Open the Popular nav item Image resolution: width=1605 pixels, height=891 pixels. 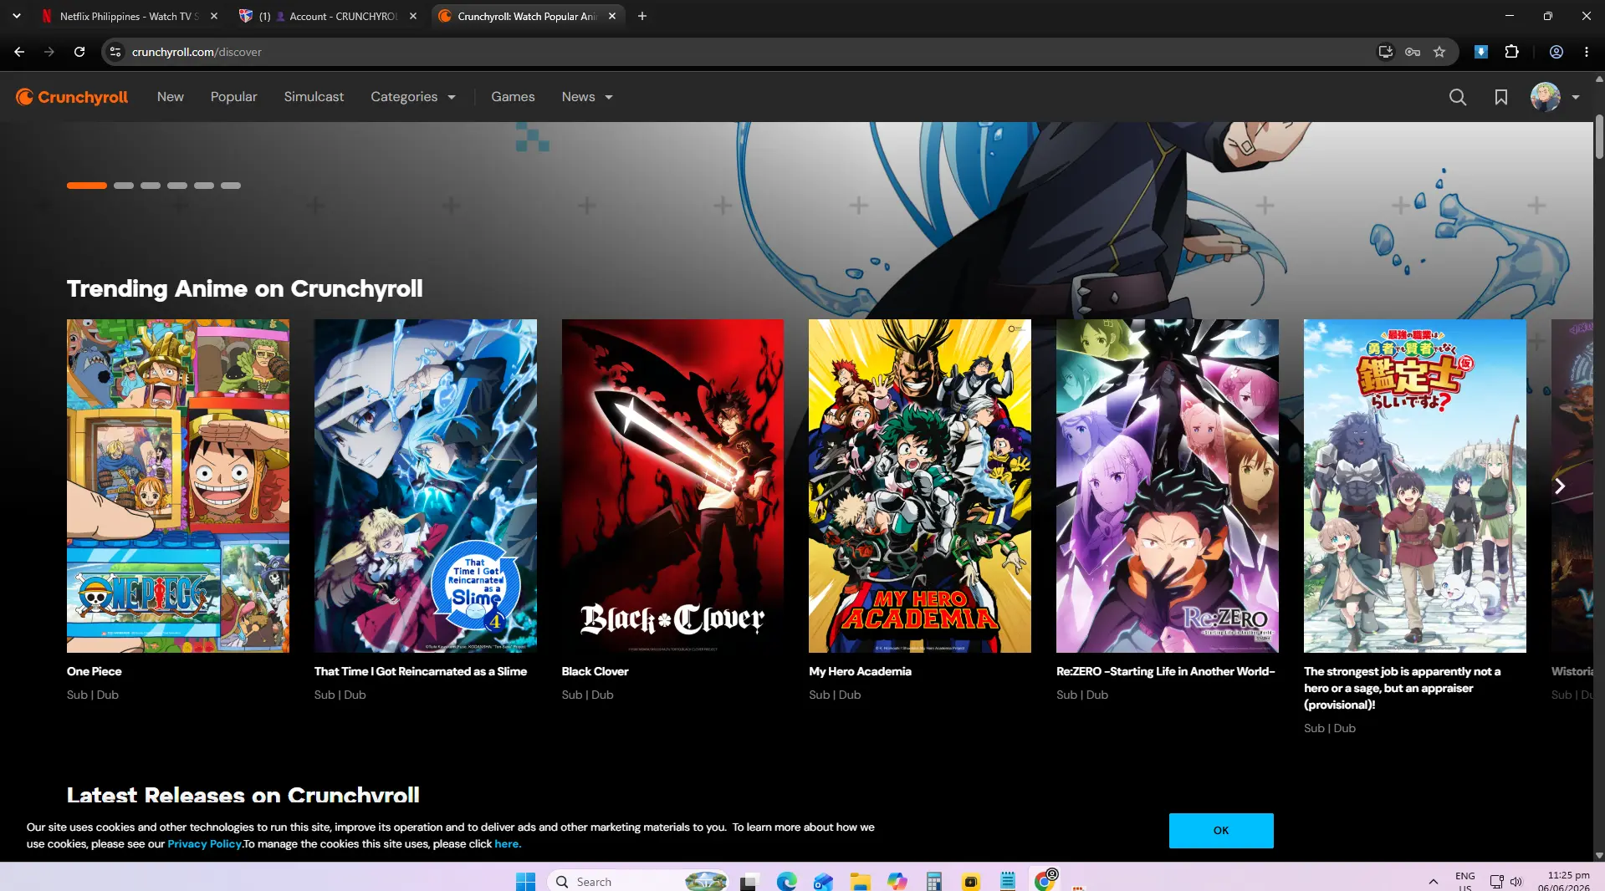pos(233,97)
